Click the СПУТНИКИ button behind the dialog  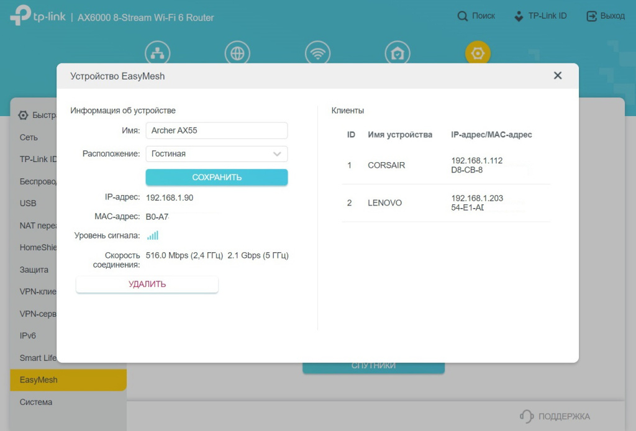coord(373,366)
